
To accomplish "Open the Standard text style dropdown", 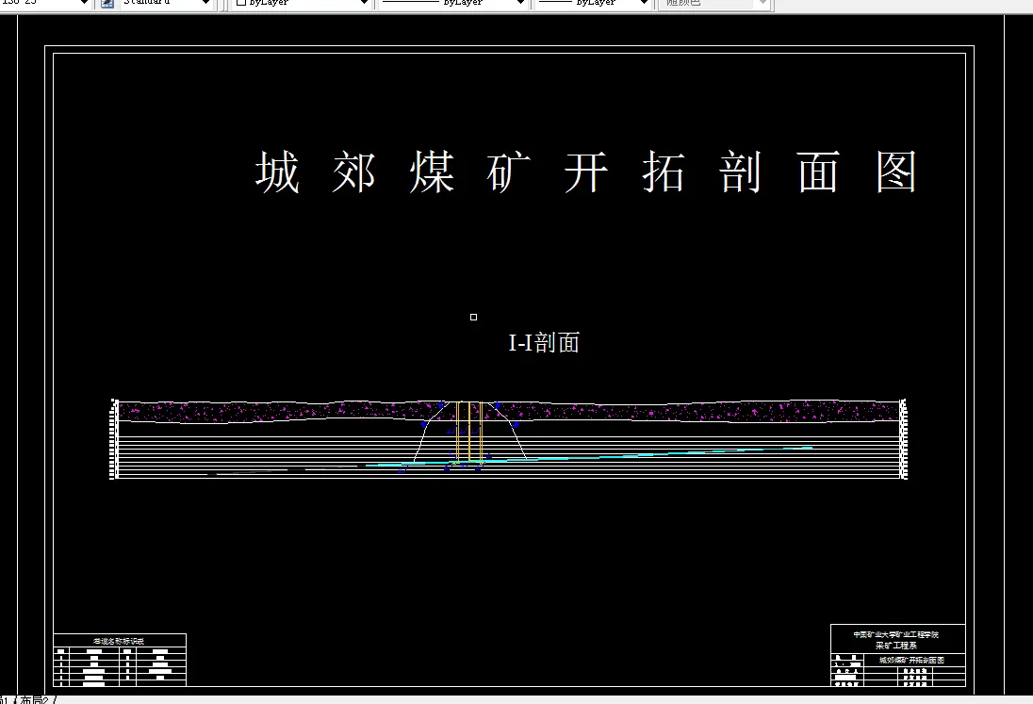I will pos(205,3).
